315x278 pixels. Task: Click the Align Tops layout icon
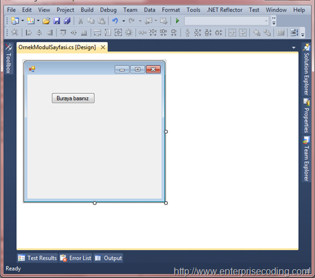(x=63, y=32)
